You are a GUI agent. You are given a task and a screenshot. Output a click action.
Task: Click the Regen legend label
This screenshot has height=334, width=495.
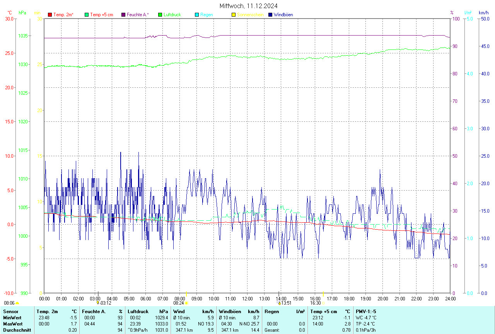[x=207, y=15]
